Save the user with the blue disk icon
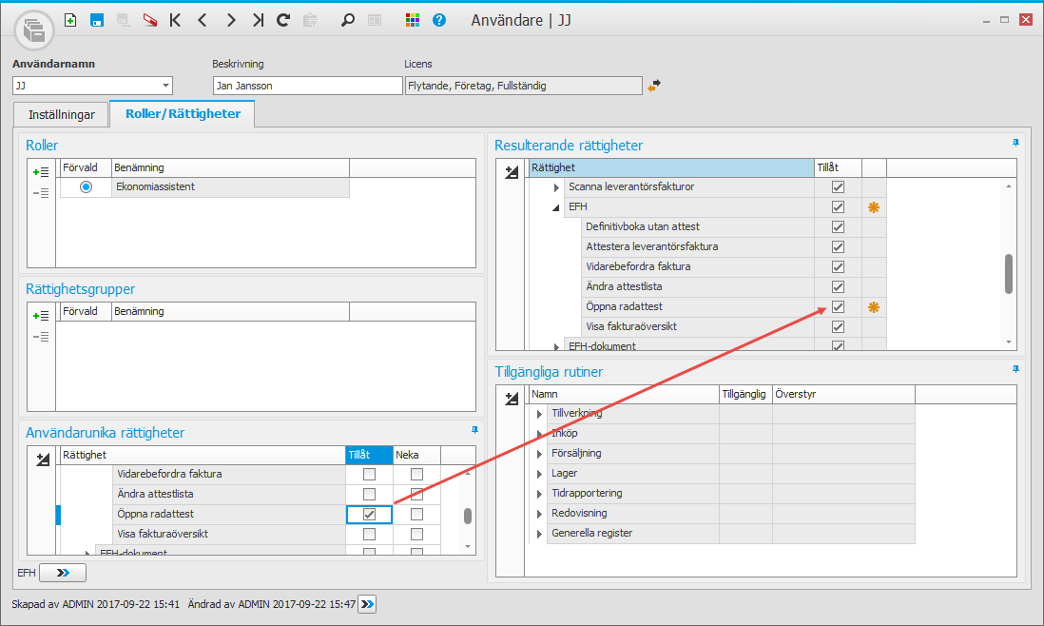The image size is (1044, 626). coord(96,20)
